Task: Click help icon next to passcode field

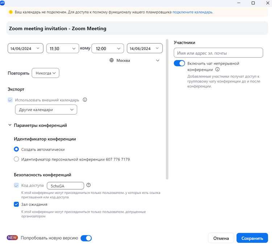Action: 88,185
